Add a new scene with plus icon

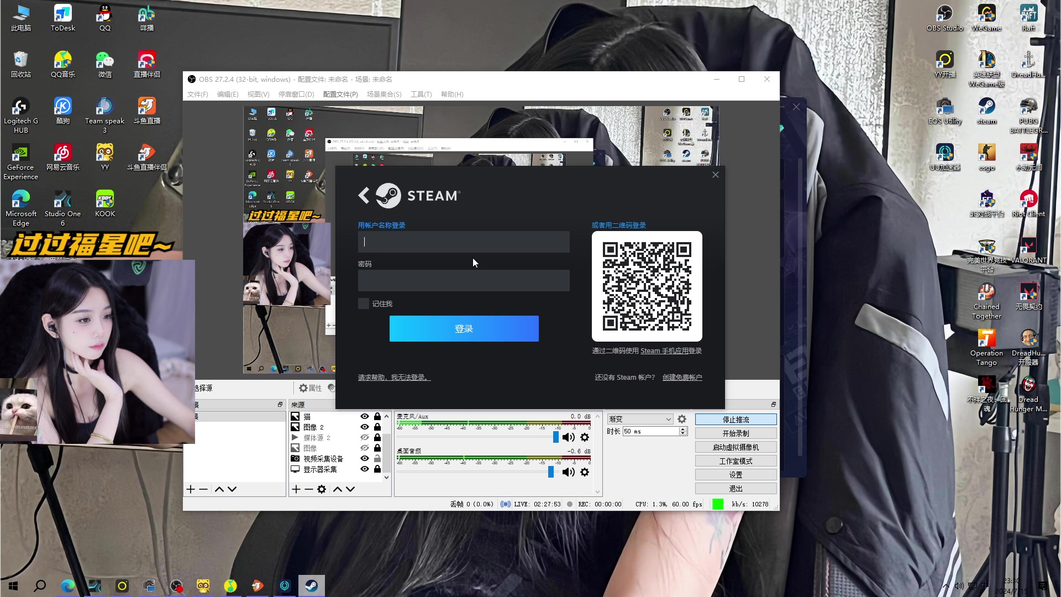(191, 489)
